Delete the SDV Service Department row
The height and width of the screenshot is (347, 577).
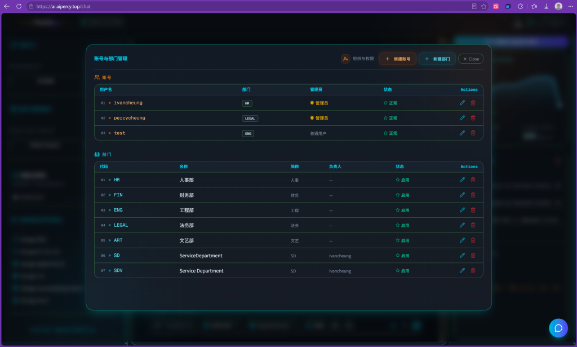[473, 270]
